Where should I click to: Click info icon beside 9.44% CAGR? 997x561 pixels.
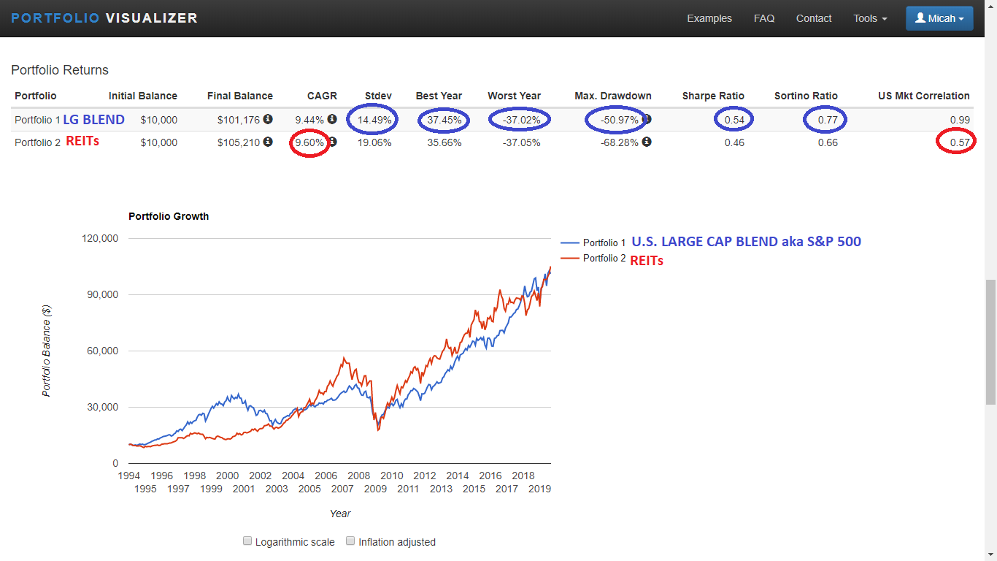pos(332,119)
